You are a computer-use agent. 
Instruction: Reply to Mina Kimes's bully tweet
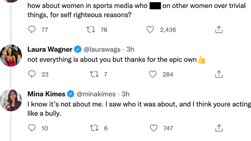pos(32,128)
